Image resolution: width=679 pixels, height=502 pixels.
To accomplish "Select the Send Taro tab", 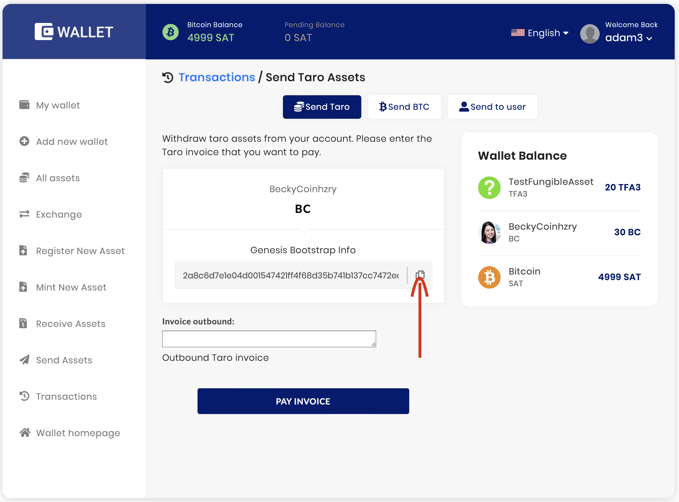I will tap(322, 107).
